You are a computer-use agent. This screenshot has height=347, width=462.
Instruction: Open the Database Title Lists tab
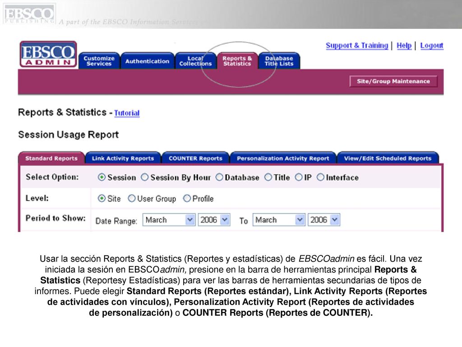pyautogui.click(x=279, y=61)
